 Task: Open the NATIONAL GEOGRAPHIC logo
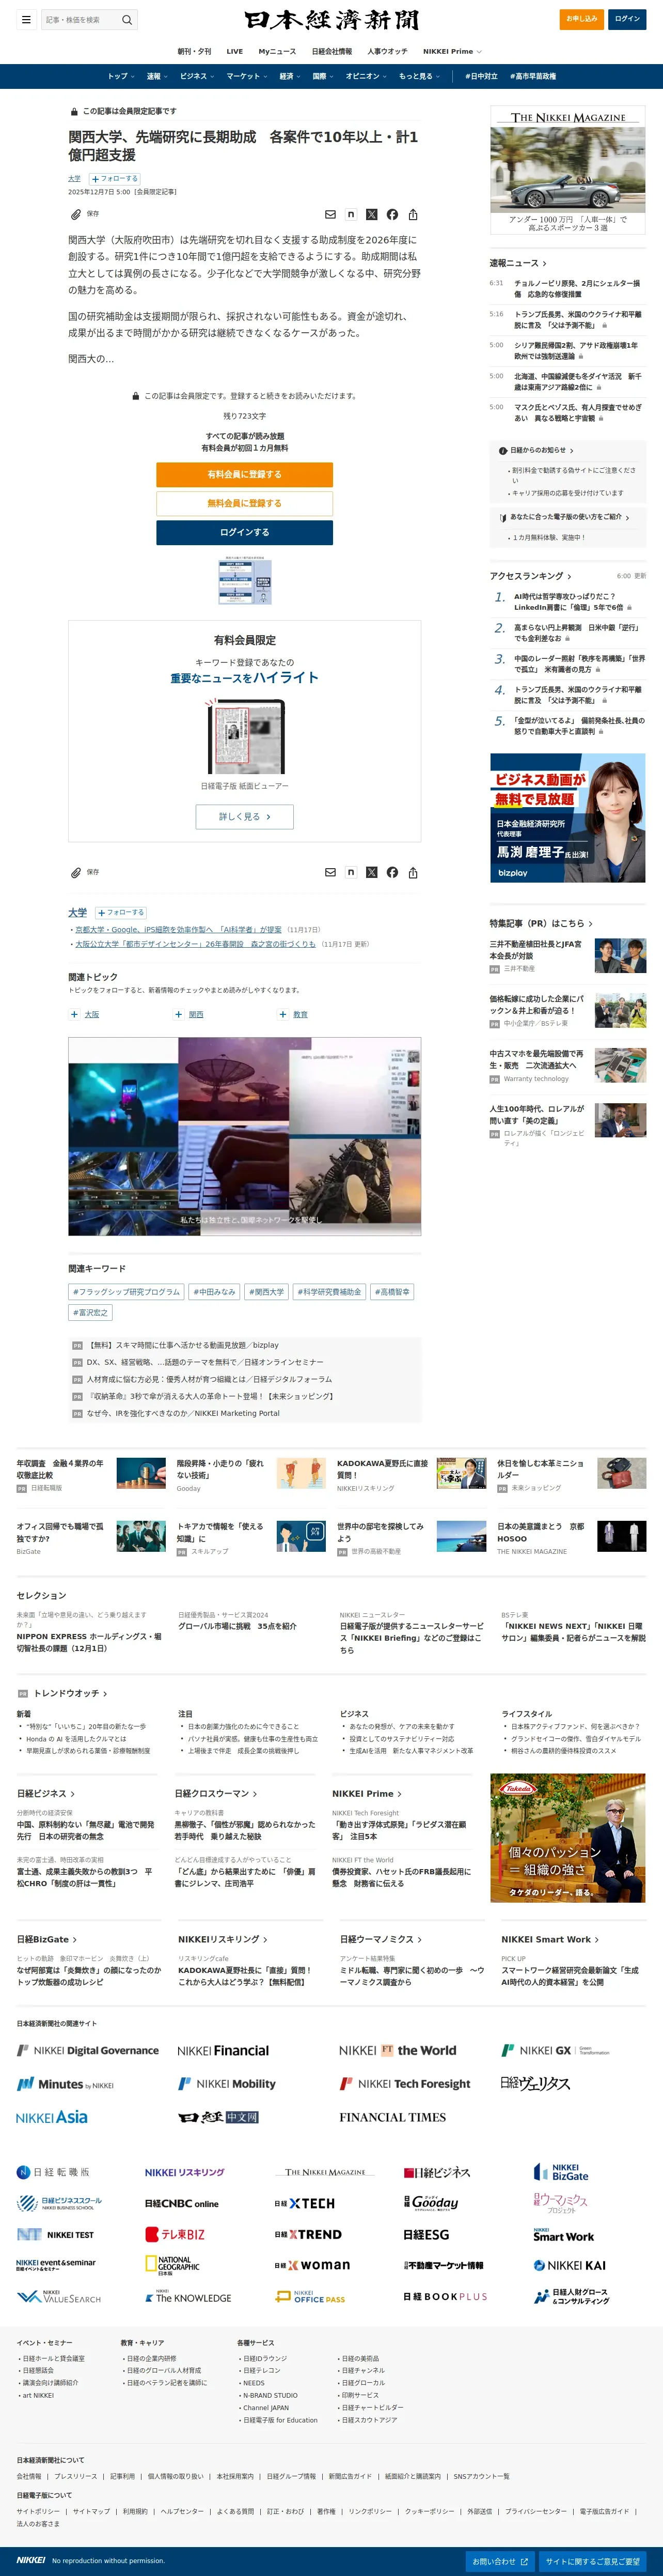pos(173,2265)
